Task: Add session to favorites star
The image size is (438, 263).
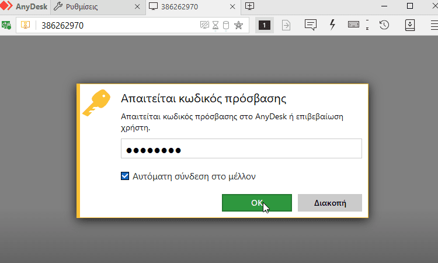Action: [238, 25]
